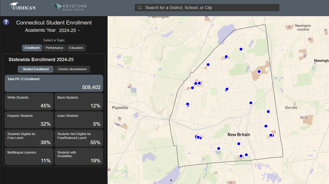The width and height of the screenshot is (329, 184).
Task: Choose the Hispanic Students 32% card
Action: point(29,120)
